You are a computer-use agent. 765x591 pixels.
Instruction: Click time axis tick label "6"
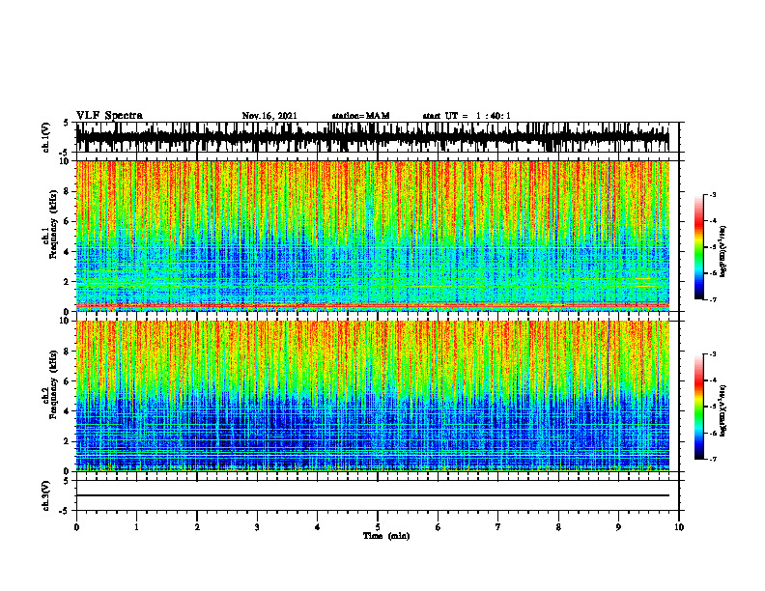tap(439, 527)
